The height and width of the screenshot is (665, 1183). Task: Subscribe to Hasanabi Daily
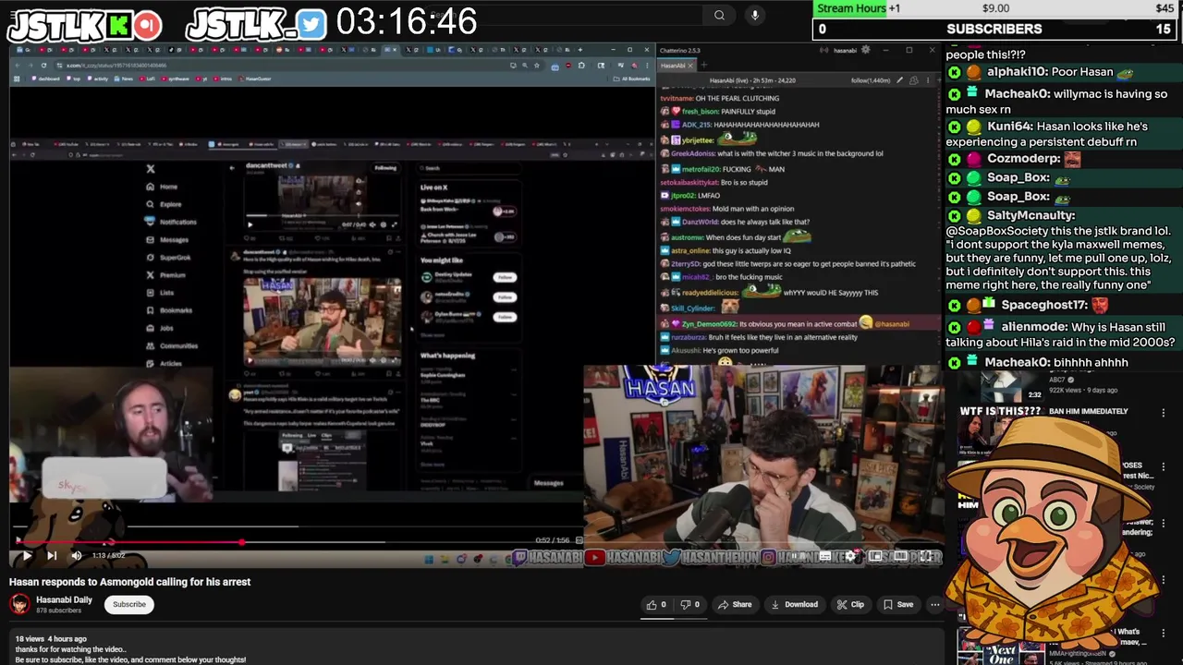click(x=129, y=604)
